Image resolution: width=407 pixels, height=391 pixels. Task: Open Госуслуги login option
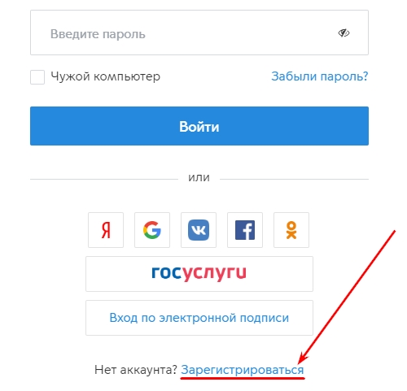[199, 274]
